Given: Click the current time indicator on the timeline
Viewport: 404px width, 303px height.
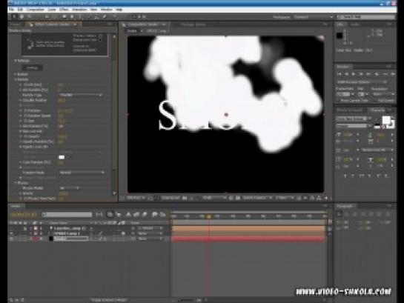Looking at the screenshot, I should (x=209, y=217).
